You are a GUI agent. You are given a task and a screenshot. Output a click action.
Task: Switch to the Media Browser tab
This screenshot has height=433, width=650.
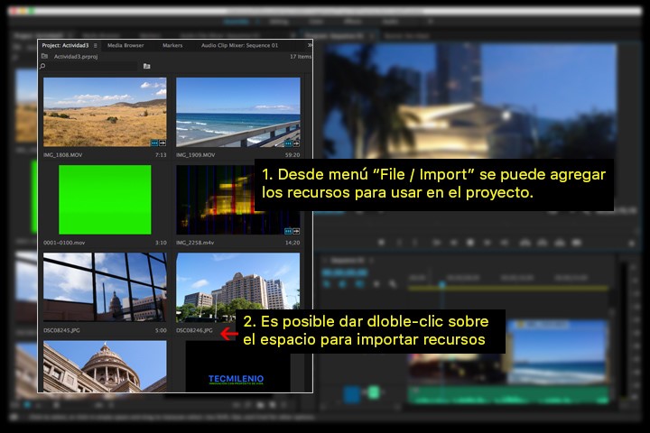coord(125,46)
